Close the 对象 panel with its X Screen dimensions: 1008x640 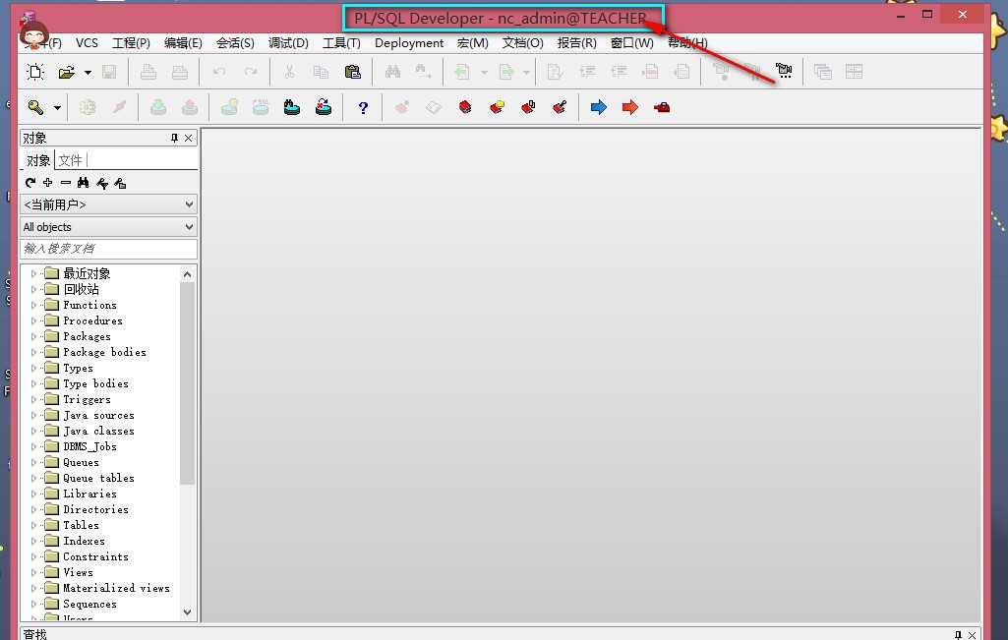189,139
